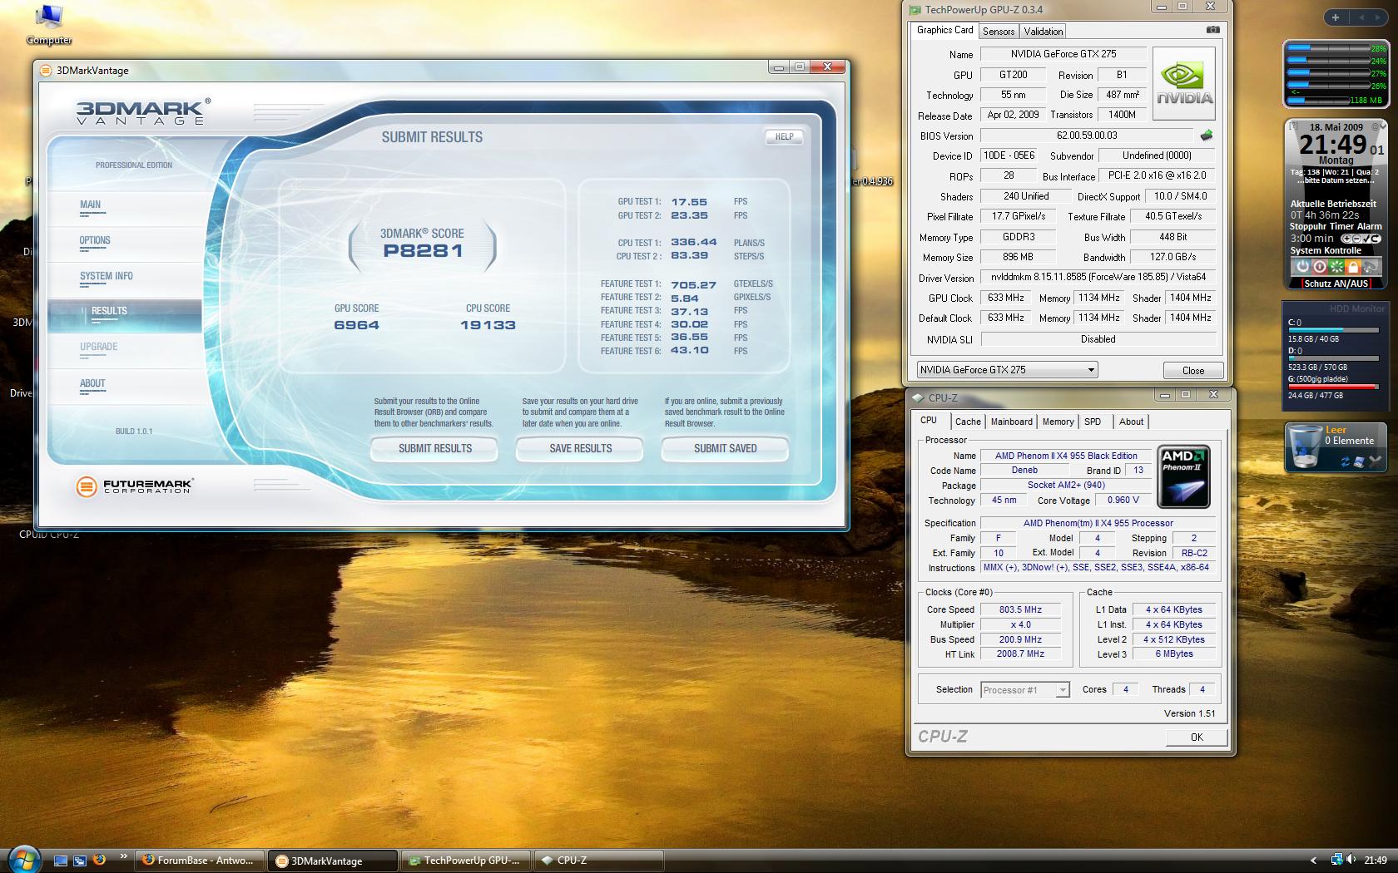Show hidden tray icons arrow
Image resolution: width=1398 pixels, height=873 pixels.
(x=1314, y=861)
